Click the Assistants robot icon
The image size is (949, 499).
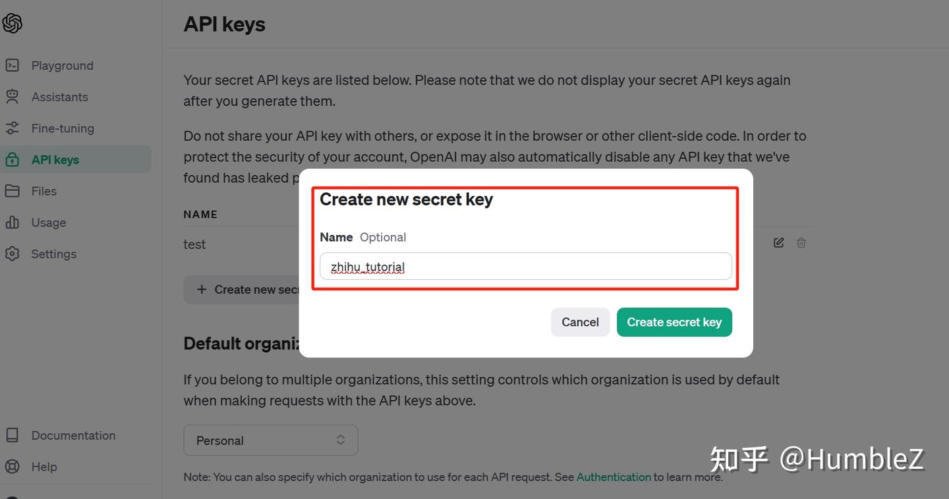12,97
